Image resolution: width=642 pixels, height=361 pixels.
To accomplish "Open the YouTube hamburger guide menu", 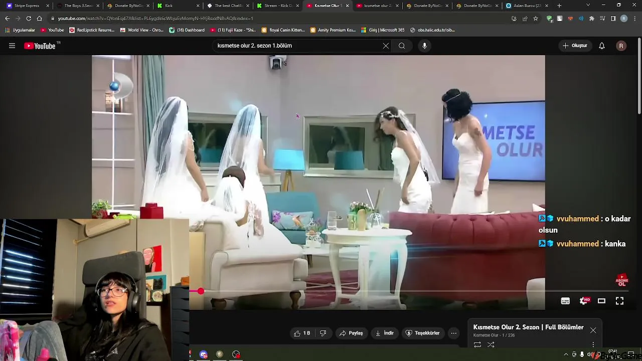I will click(x=12, y=46).
